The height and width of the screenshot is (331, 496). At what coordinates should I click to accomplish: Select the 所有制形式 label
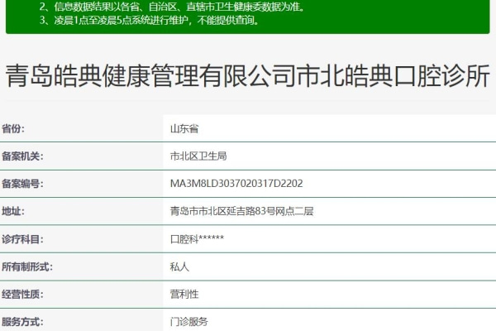coord(27,266)
